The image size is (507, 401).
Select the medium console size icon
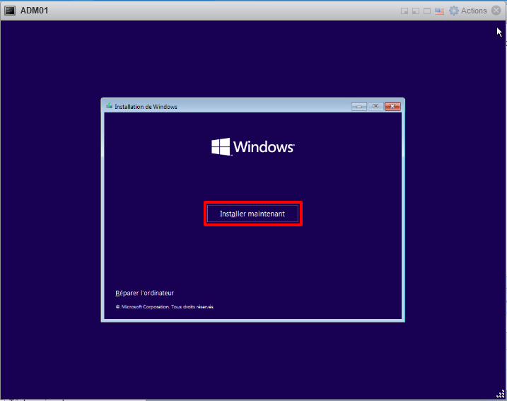416,11
